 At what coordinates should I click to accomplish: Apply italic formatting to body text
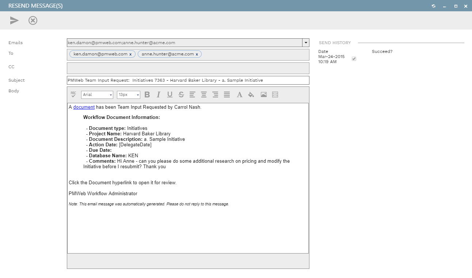point(159,95)
